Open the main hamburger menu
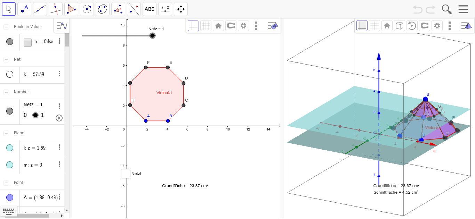 (x=463, y=9)
